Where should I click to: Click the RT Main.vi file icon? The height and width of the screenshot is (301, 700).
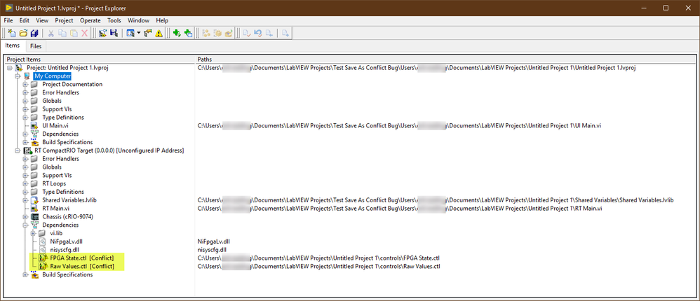(34, 209)
